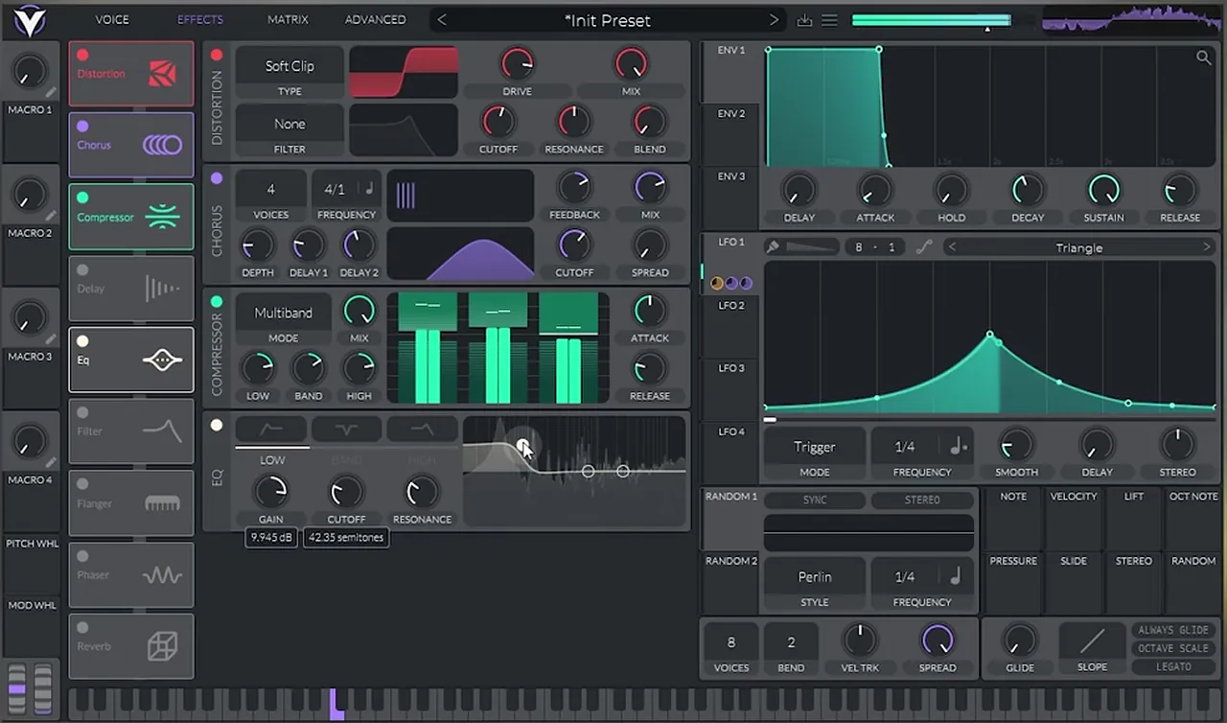
Task: Select the Compressor effect icon
Action: pos(162,217)
